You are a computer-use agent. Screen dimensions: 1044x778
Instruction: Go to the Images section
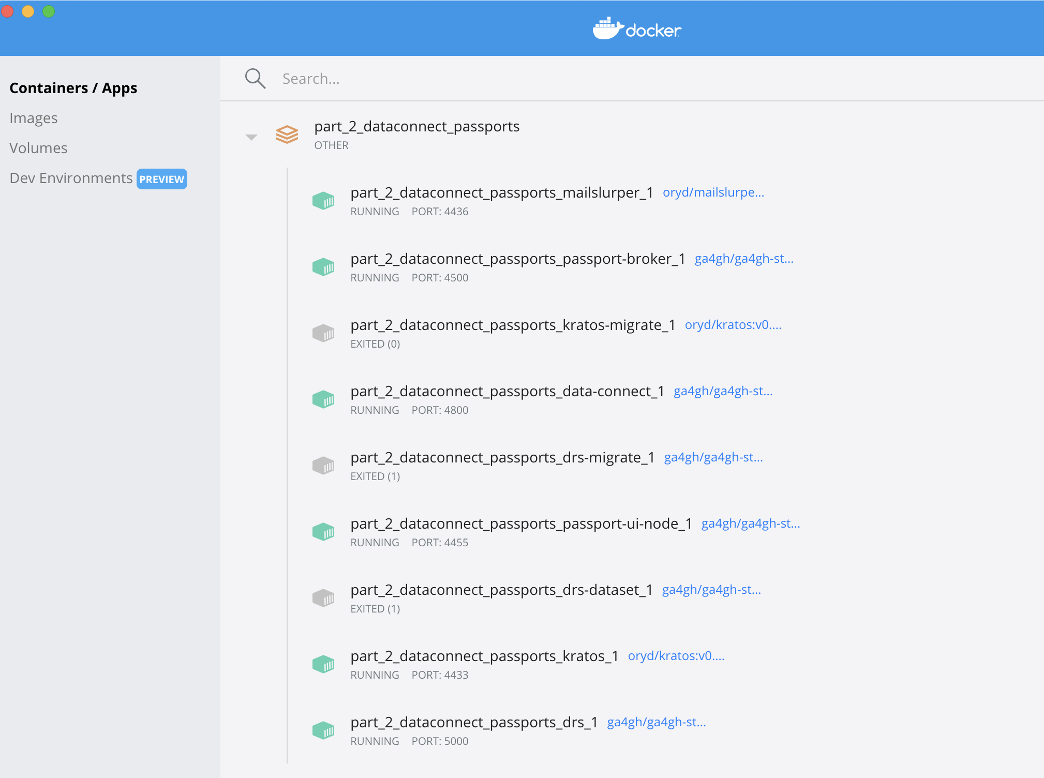pos(34,118)
